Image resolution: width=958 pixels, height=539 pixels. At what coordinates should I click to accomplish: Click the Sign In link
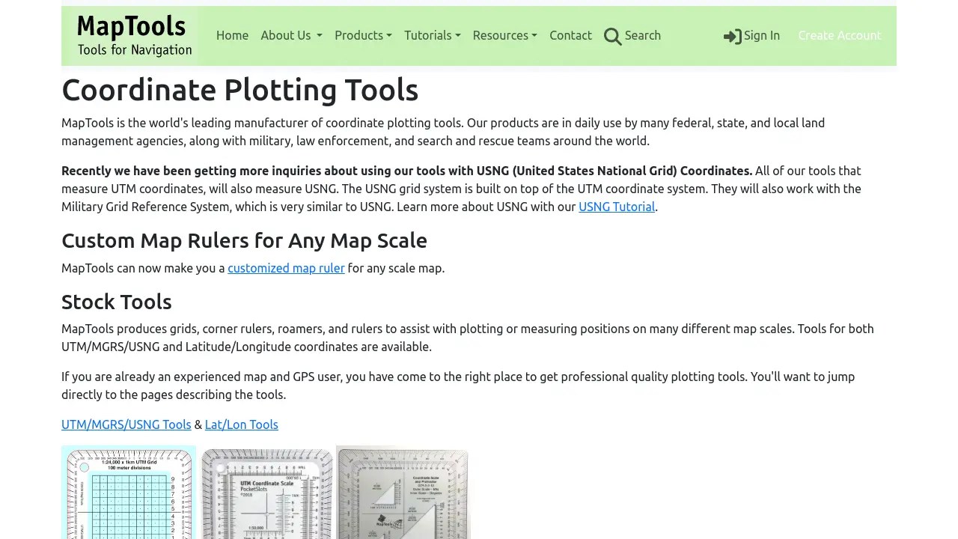[751, 35]
